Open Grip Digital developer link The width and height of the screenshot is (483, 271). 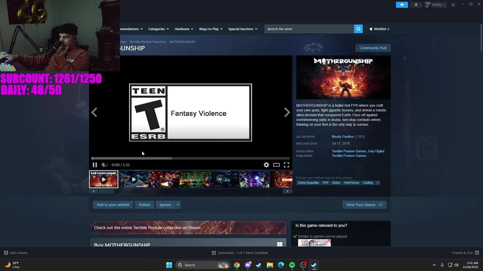click(376, 151)
